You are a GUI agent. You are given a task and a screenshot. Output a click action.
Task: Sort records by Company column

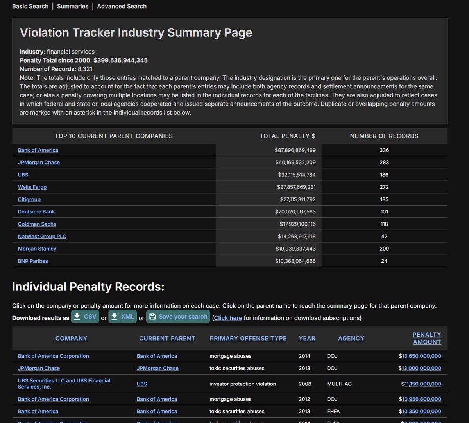(72, 338)
